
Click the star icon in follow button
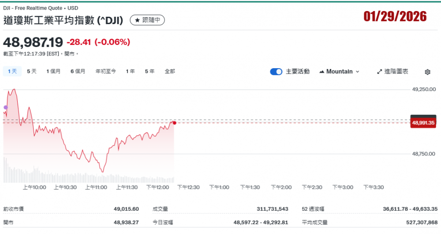(x=137, y=20)
